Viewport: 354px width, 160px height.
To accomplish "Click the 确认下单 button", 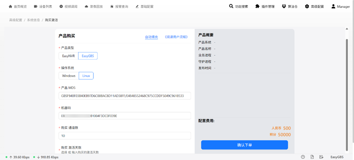I will point(244,145).
